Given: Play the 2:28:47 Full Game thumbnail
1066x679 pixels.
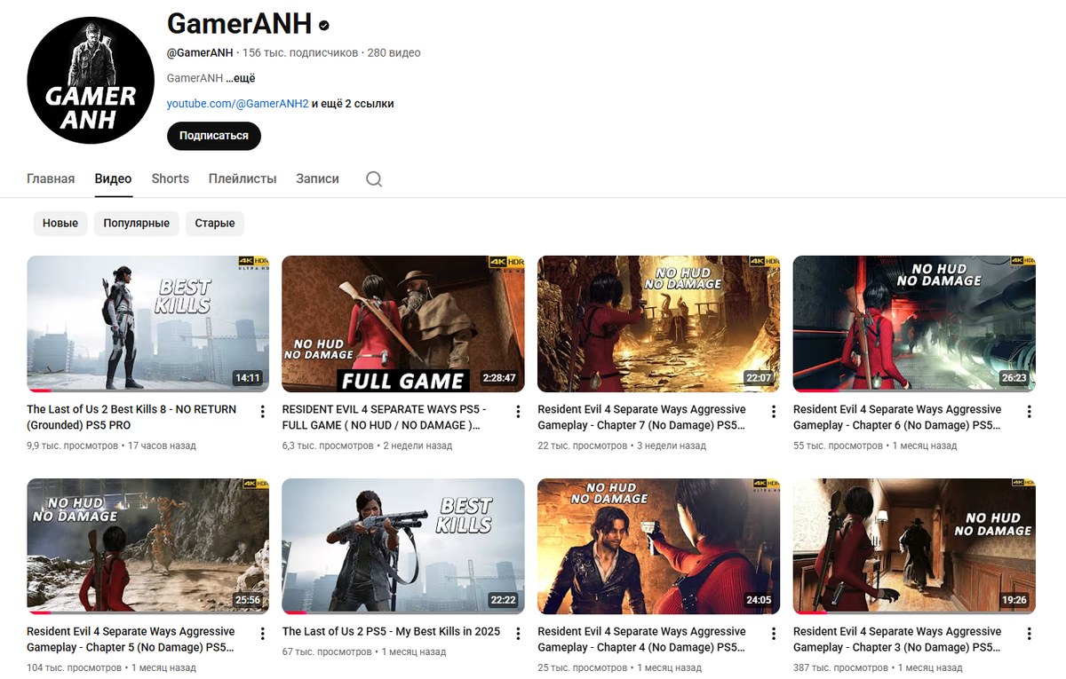Looking at the screenshot, I should [x=403, y=324].
